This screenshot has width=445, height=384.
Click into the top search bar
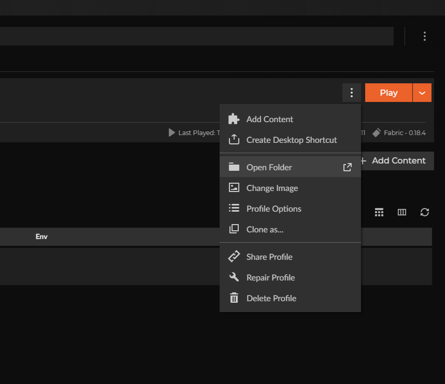[197, 36]
